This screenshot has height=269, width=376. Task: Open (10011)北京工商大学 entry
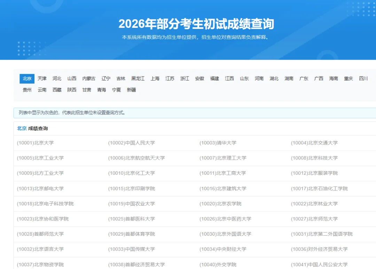pyautogui.click(x=223, y=173)
